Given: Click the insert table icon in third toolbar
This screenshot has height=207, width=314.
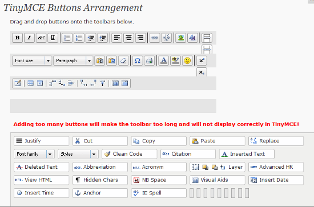Looking at the screenshot, I should 18,83.
